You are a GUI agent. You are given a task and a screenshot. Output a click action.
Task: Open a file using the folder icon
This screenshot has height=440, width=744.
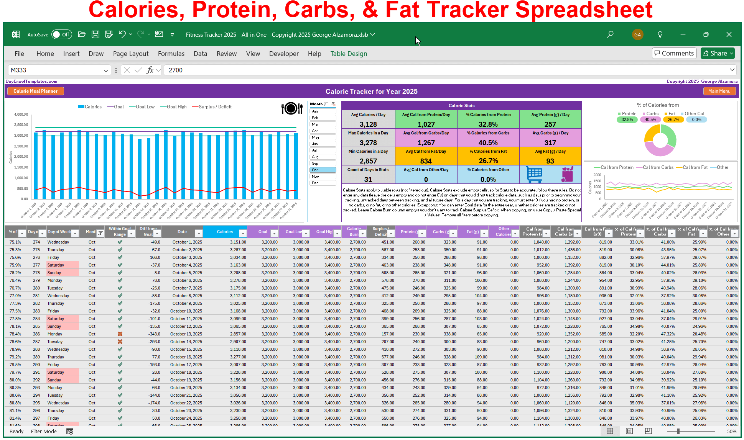coord(82,34)
